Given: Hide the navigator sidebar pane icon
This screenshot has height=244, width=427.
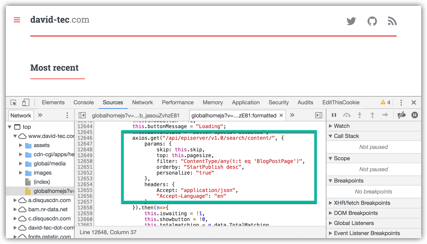Looking at the screenshot, I should pyautogui.click(x=82, y=115).
